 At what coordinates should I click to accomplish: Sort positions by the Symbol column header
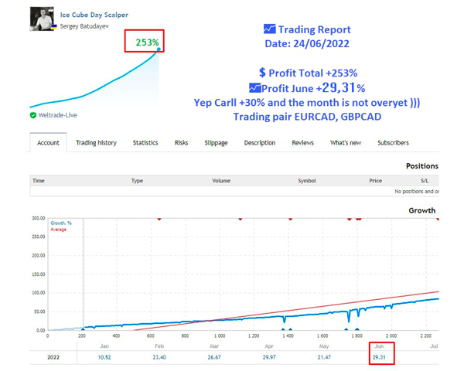306,181
